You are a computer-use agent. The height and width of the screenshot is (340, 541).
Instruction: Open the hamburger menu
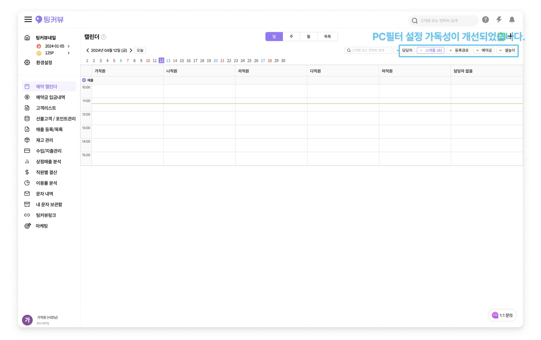point(28,19)
